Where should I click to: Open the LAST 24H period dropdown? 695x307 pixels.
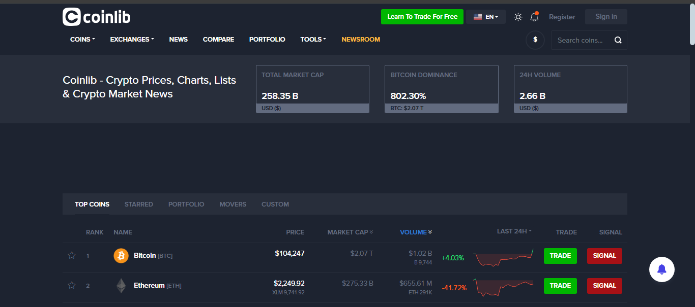pos(514,231)
